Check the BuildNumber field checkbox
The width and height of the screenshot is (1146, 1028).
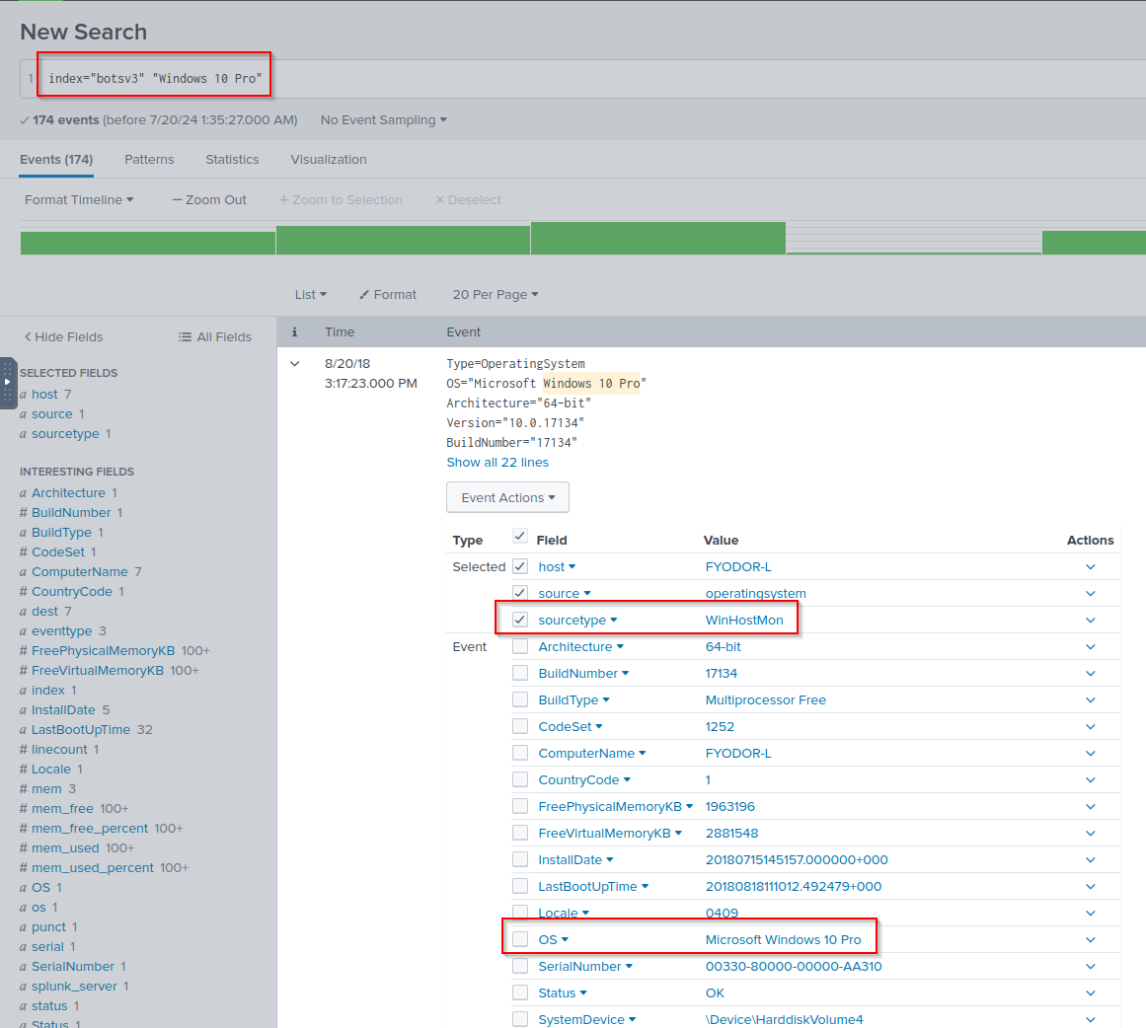pyautogui.click(x=520, y=674)
